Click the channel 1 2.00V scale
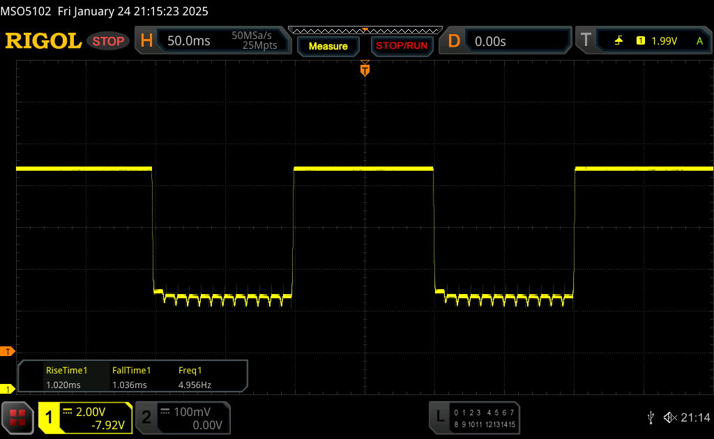The image size is (714, 439). tap(91, 412)
